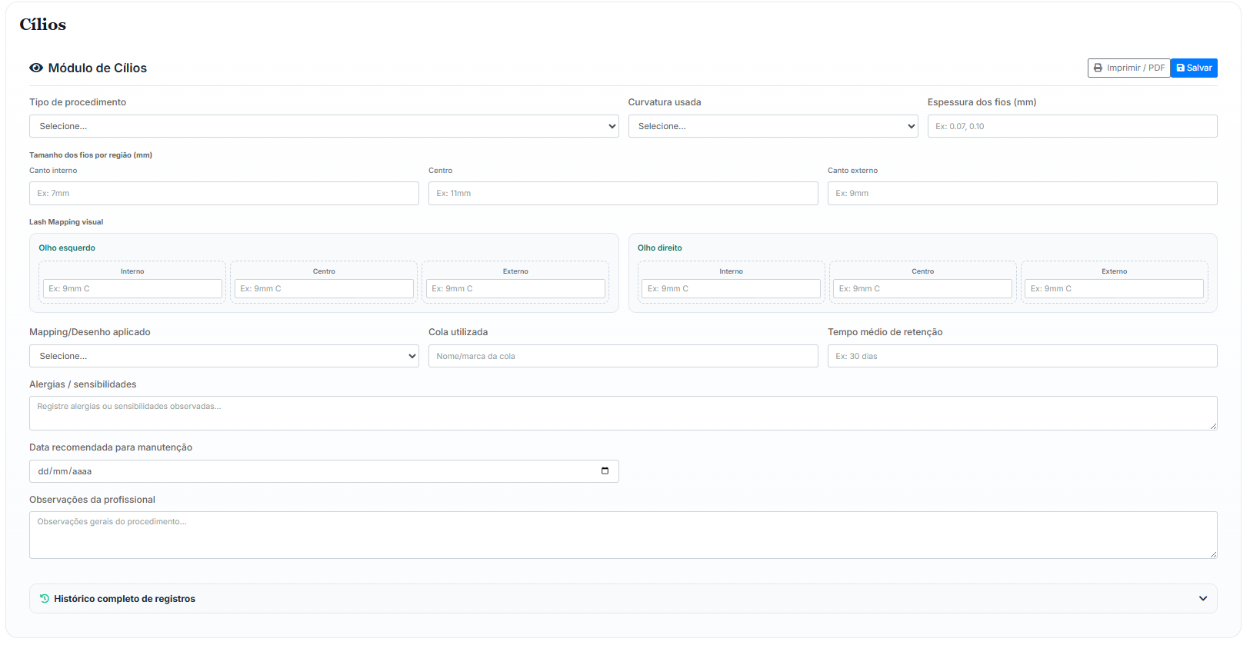1250x645 pixels.
Task: Click Olho direito Externo mapping field
Action: click(x=1114, y=288)
